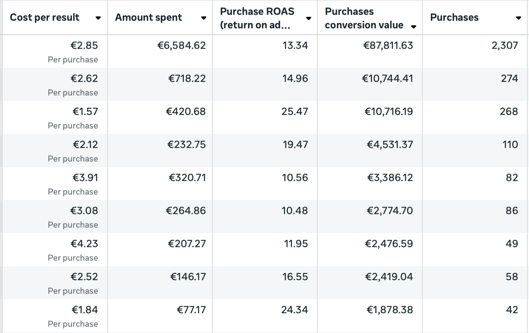Sort by Cost per result header
Screen dimensions: 529x333
coord(44,17)
